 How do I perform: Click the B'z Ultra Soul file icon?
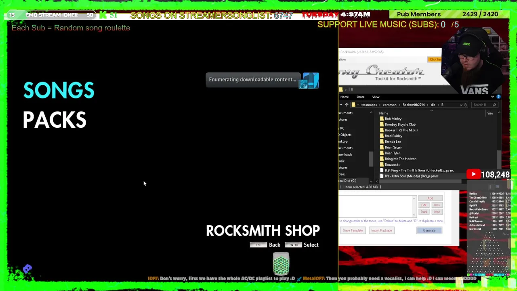382,176
